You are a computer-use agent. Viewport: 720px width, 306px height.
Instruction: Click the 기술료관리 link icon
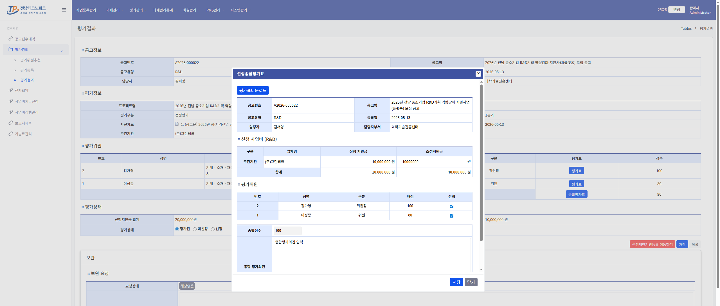[x=11, y=134]
